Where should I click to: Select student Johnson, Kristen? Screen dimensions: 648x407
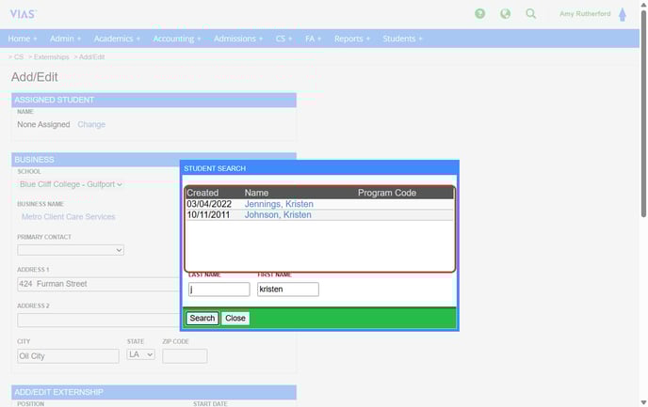[278, 215]
